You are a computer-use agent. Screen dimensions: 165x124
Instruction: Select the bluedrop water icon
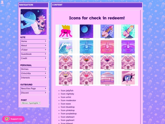[x=86, y=47]
